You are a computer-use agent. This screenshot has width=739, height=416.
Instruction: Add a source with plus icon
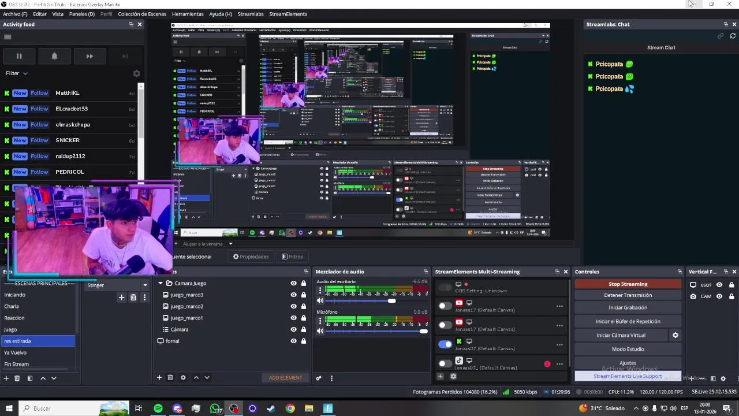tap(159, 378)
